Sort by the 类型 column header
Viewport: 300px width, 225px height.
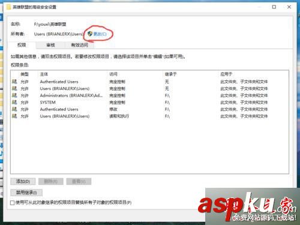pos(25,74)
